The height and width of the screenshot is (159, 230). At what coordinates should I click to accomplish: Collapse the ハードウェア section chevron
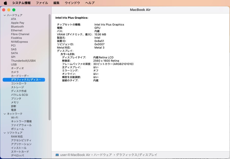pos(5,15)
